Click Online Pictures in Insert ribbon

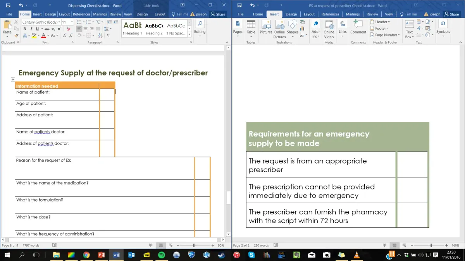[279, 29]
